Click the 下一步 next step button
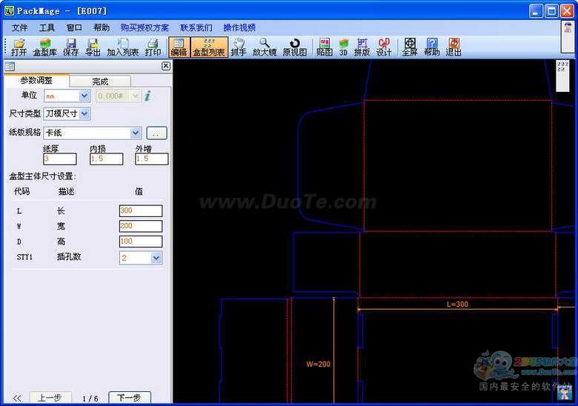Image resolution: width=578 pixels, height=406 pixels. [130, 398]
